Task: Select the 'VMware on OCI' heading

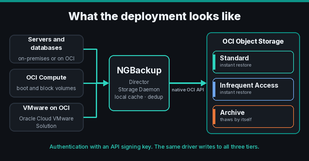Action: coord(46,108)
